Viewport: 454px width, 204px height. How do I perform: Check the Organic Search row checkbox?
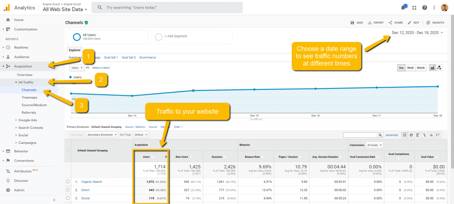coord(68,181)
